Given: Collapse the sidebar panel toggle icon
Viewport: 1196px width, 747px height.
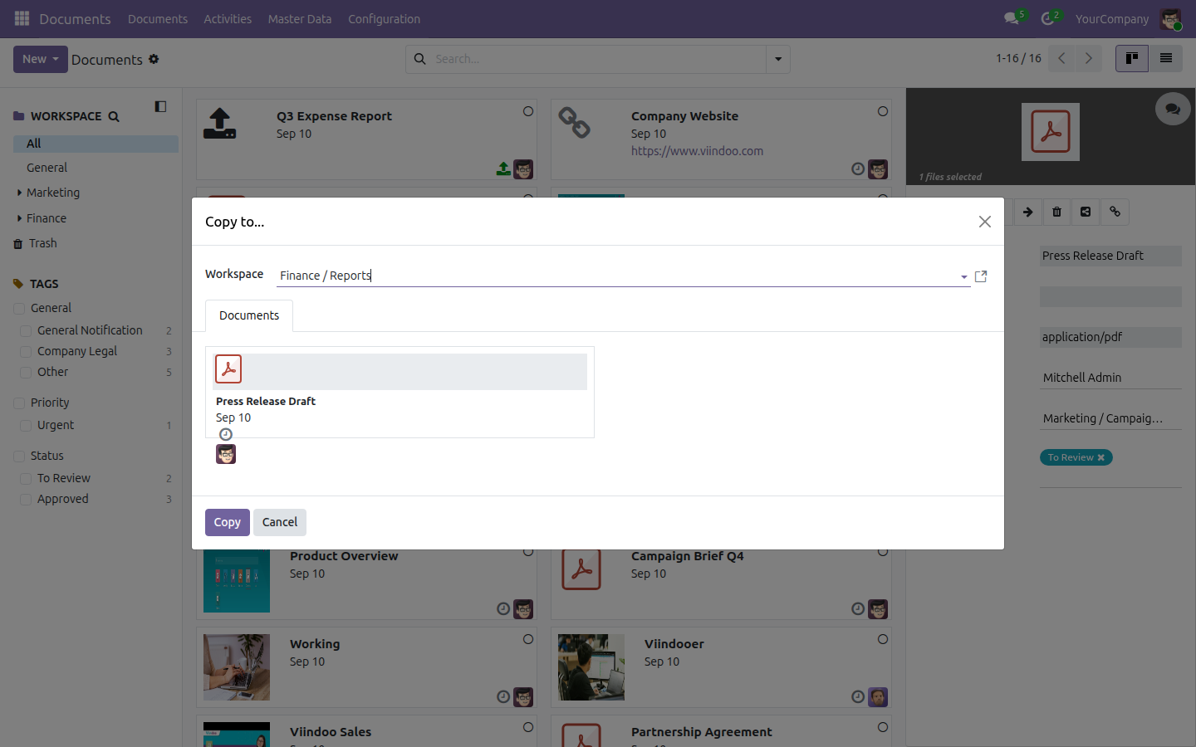Looking at the screenshot, I should click(x=160, y=106).
